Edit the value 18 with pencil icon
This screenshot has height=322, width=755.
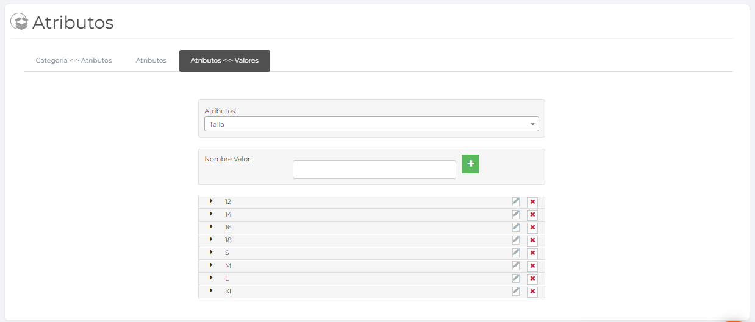[x=516, y=240]
